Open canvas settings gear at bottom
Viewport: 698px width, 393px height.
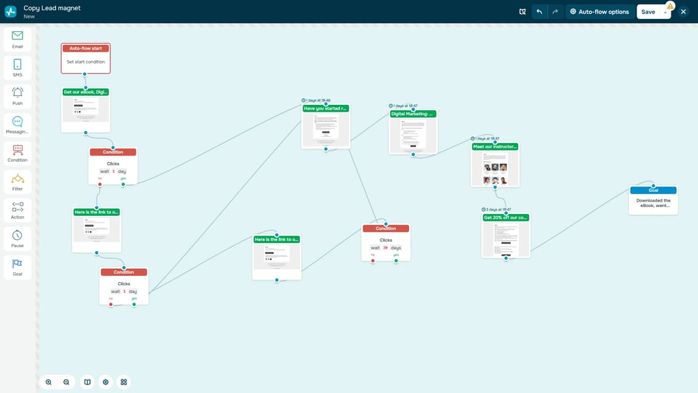(x=106, y=382)
